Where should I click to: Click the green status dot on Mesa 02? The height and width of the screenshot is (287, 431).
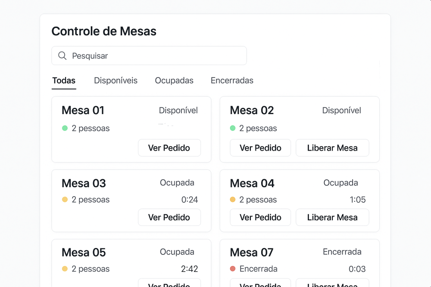(x=233, y=128)
